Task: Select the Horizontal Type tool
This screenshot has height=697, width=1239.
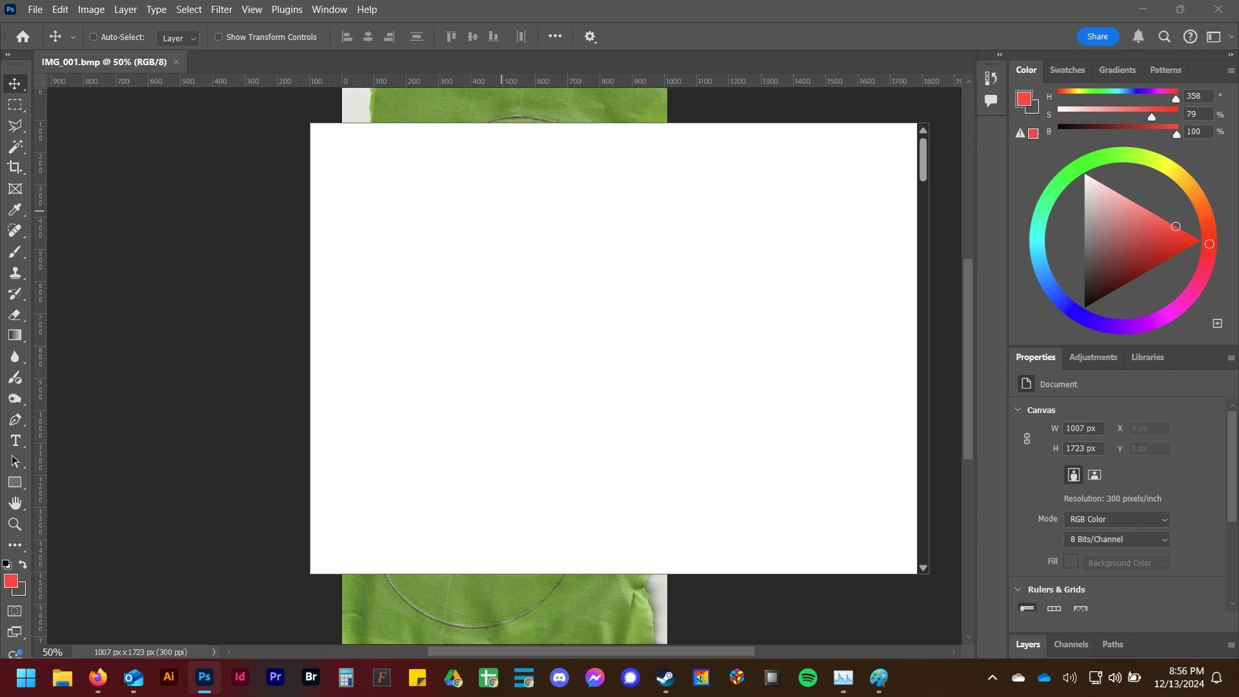Action: tap(15, 441)
